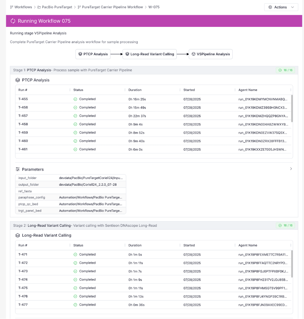This screenshot has width=304, height=319.
Task: Click the Completed check icon for T-461
Action: click(75, 149)
